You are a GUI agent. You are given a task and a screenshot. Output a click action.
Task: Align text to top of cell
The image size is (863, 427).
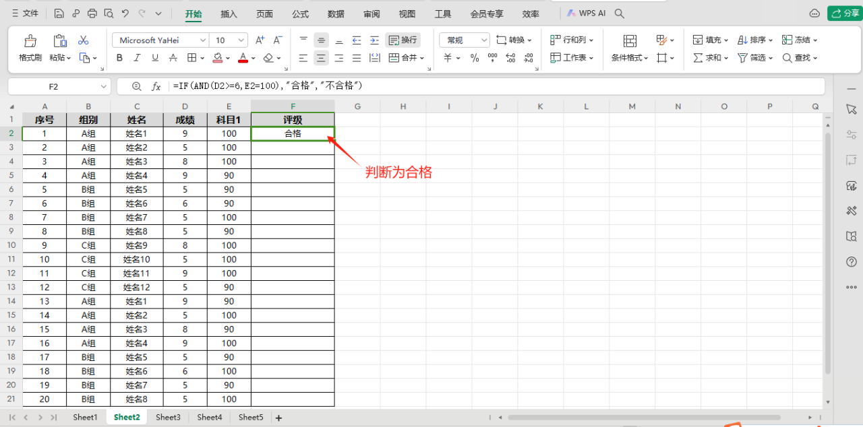[x=303, y=40]
